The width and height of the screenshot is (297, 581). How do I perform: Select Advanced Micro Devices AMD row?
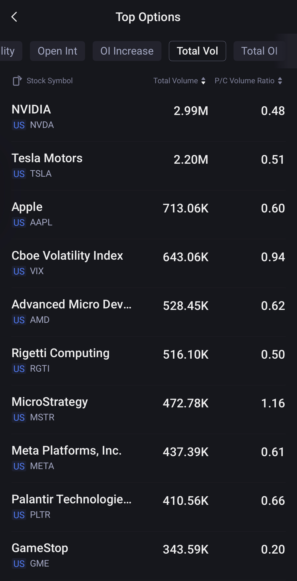pos(148,312)
